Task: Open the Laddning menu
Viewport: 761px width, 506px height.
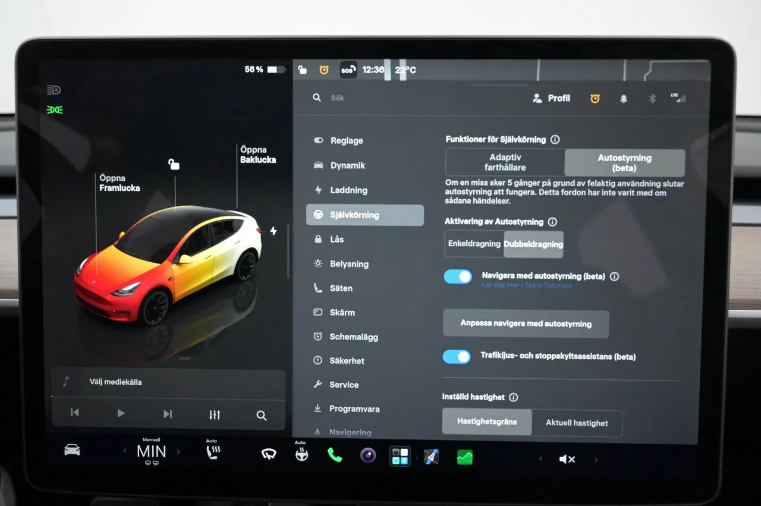Action: pyautogui.click(x=364, y=190)
